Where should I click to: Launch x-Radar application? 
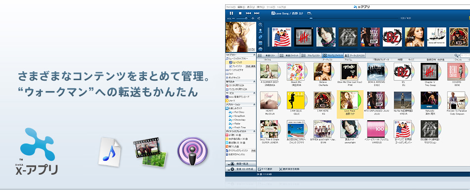click(235, 124)
